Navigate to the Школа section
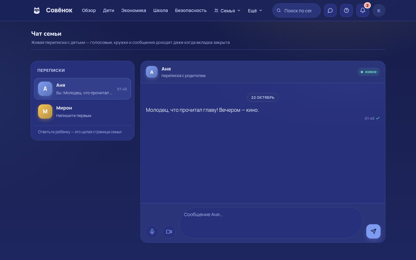This screenshot has width=416, height=260. (161, 10)
